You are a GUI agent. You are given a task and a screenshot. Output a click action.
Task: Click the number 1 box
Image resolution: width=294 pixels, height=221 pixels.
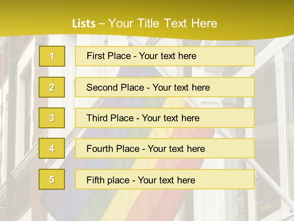[52, 56]
